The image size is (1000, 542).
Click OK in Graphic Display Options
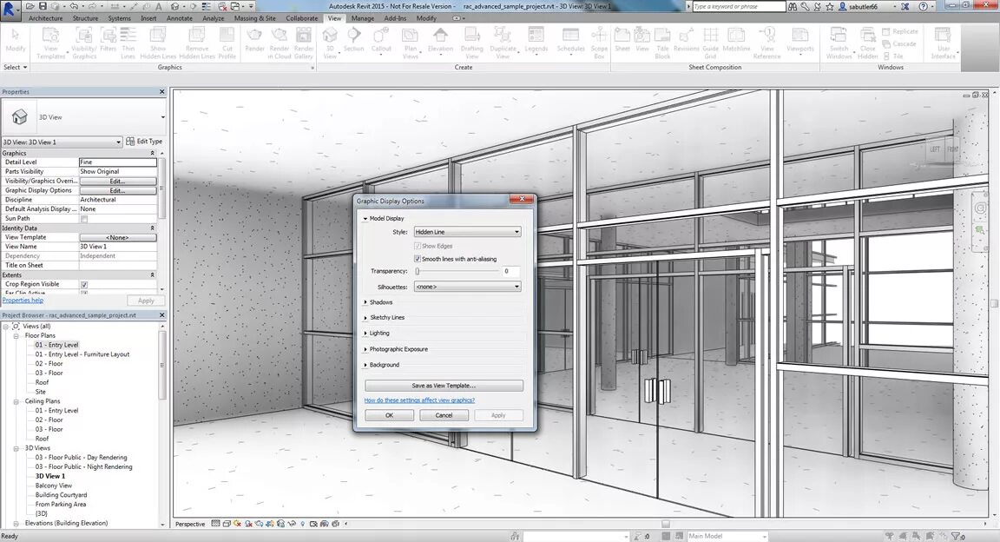tap(389, 415)
